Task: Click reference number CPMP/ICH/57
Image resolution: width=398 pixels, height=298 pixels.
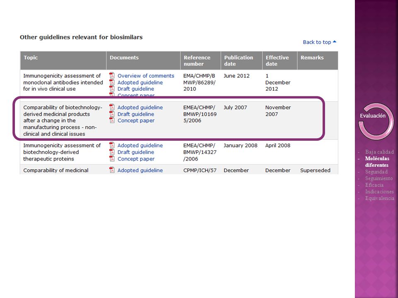Action: (x=200, y=170)
